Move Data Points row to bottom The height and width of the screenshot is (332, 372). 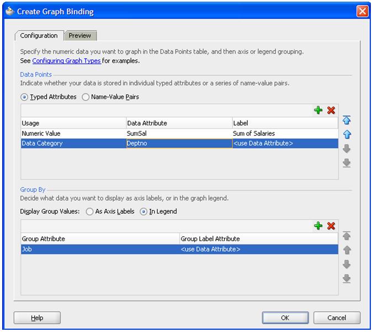[x=347, y=163]
